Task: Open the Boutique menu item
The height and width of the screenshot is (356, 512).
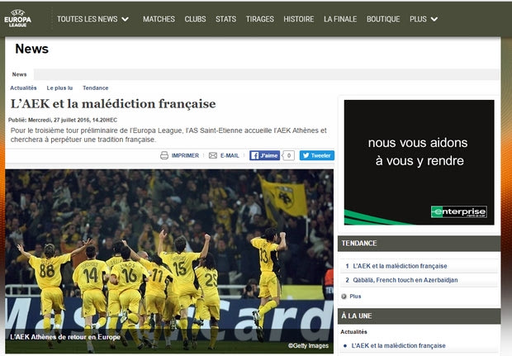Action: tap(383, 19)
